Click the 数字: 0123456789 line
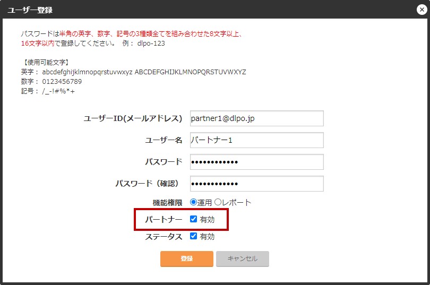This screenshot has height=285, width=430. point(51,82)
